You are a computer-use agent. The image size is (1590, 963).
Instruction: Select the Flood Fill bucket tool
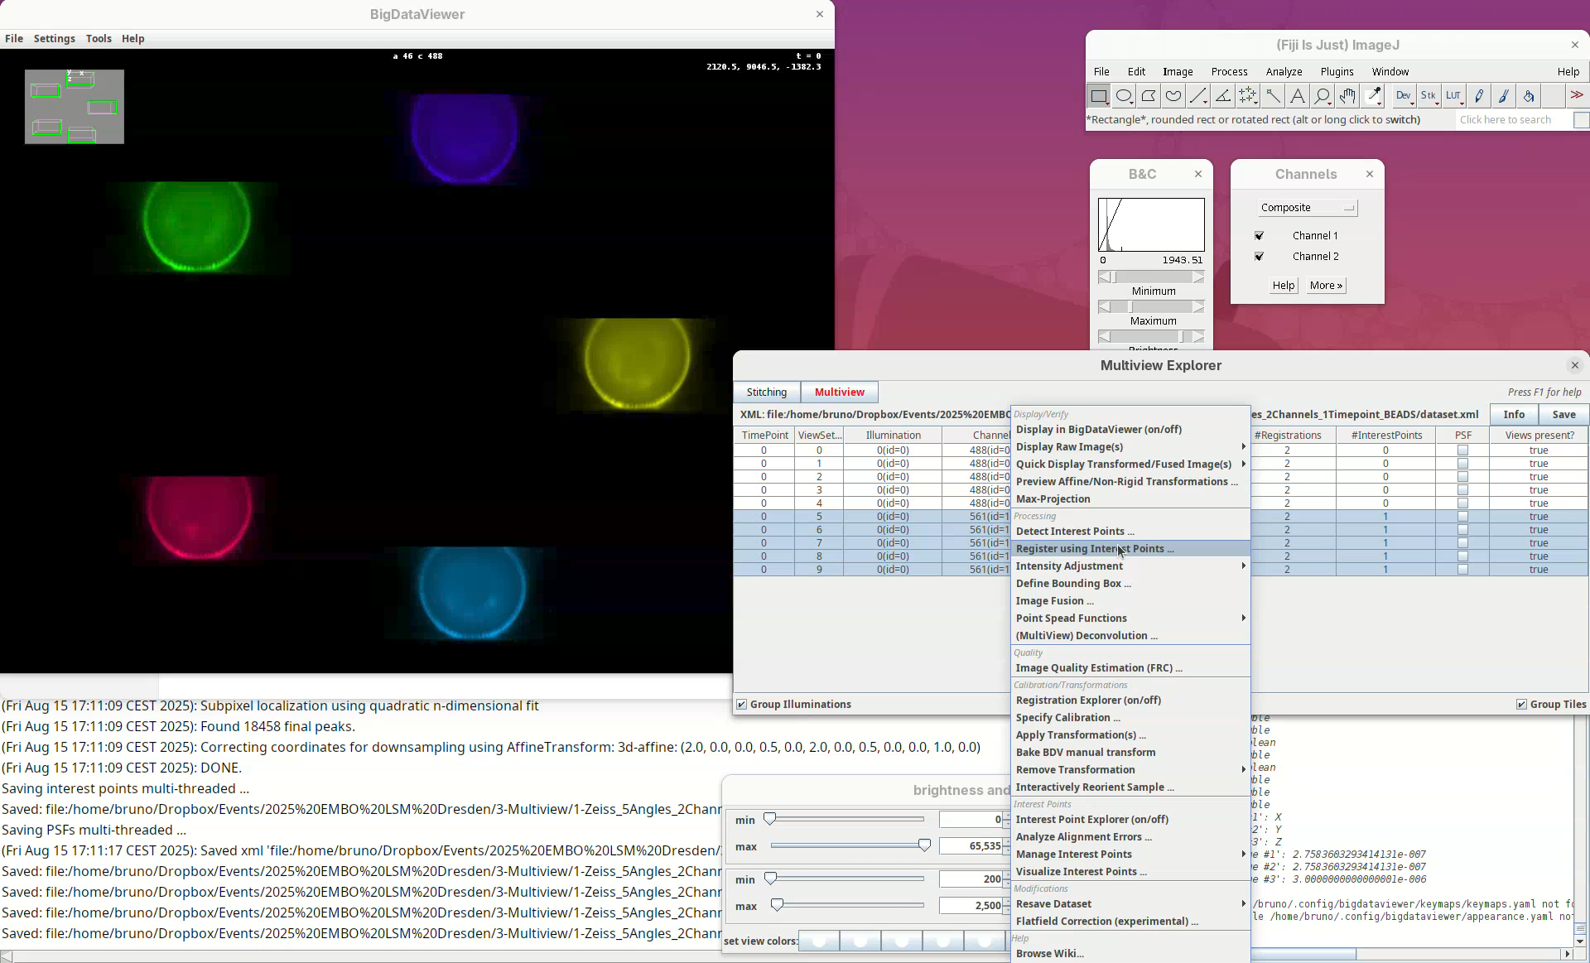click(1529, 96)
